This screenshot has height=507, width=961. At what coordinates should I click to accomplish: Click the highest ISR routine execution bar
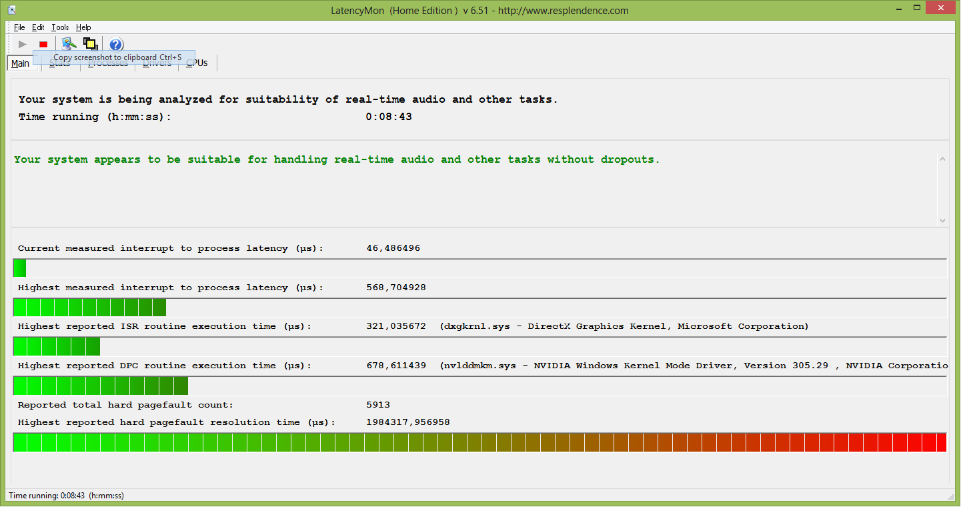(57, 346)
